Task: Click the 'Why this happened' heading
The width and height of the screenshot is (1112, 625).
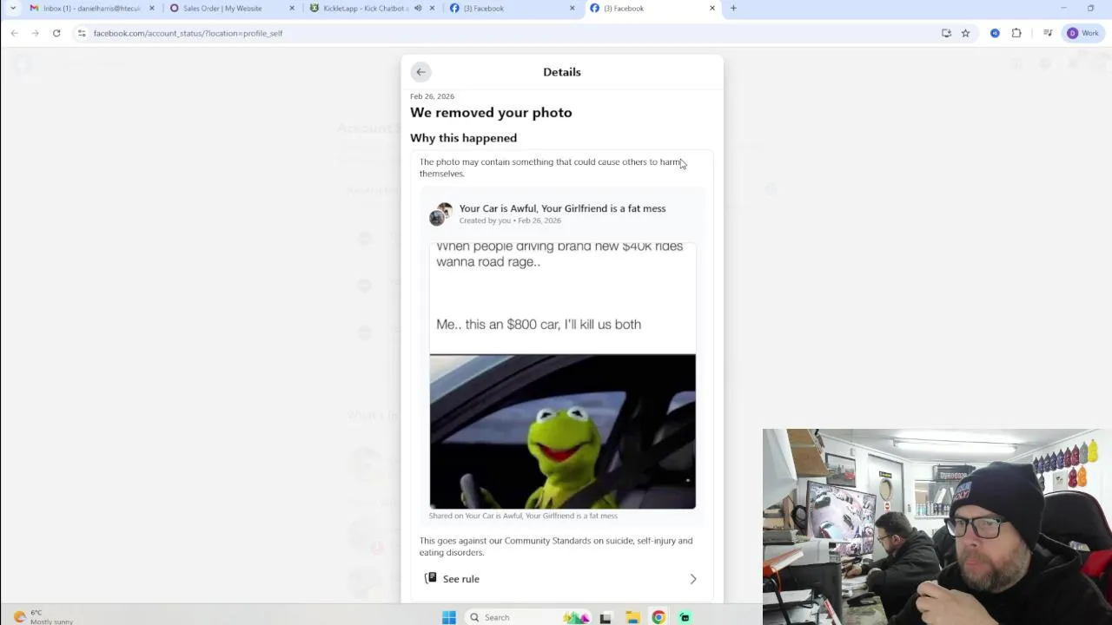Action: pos(463,138)
